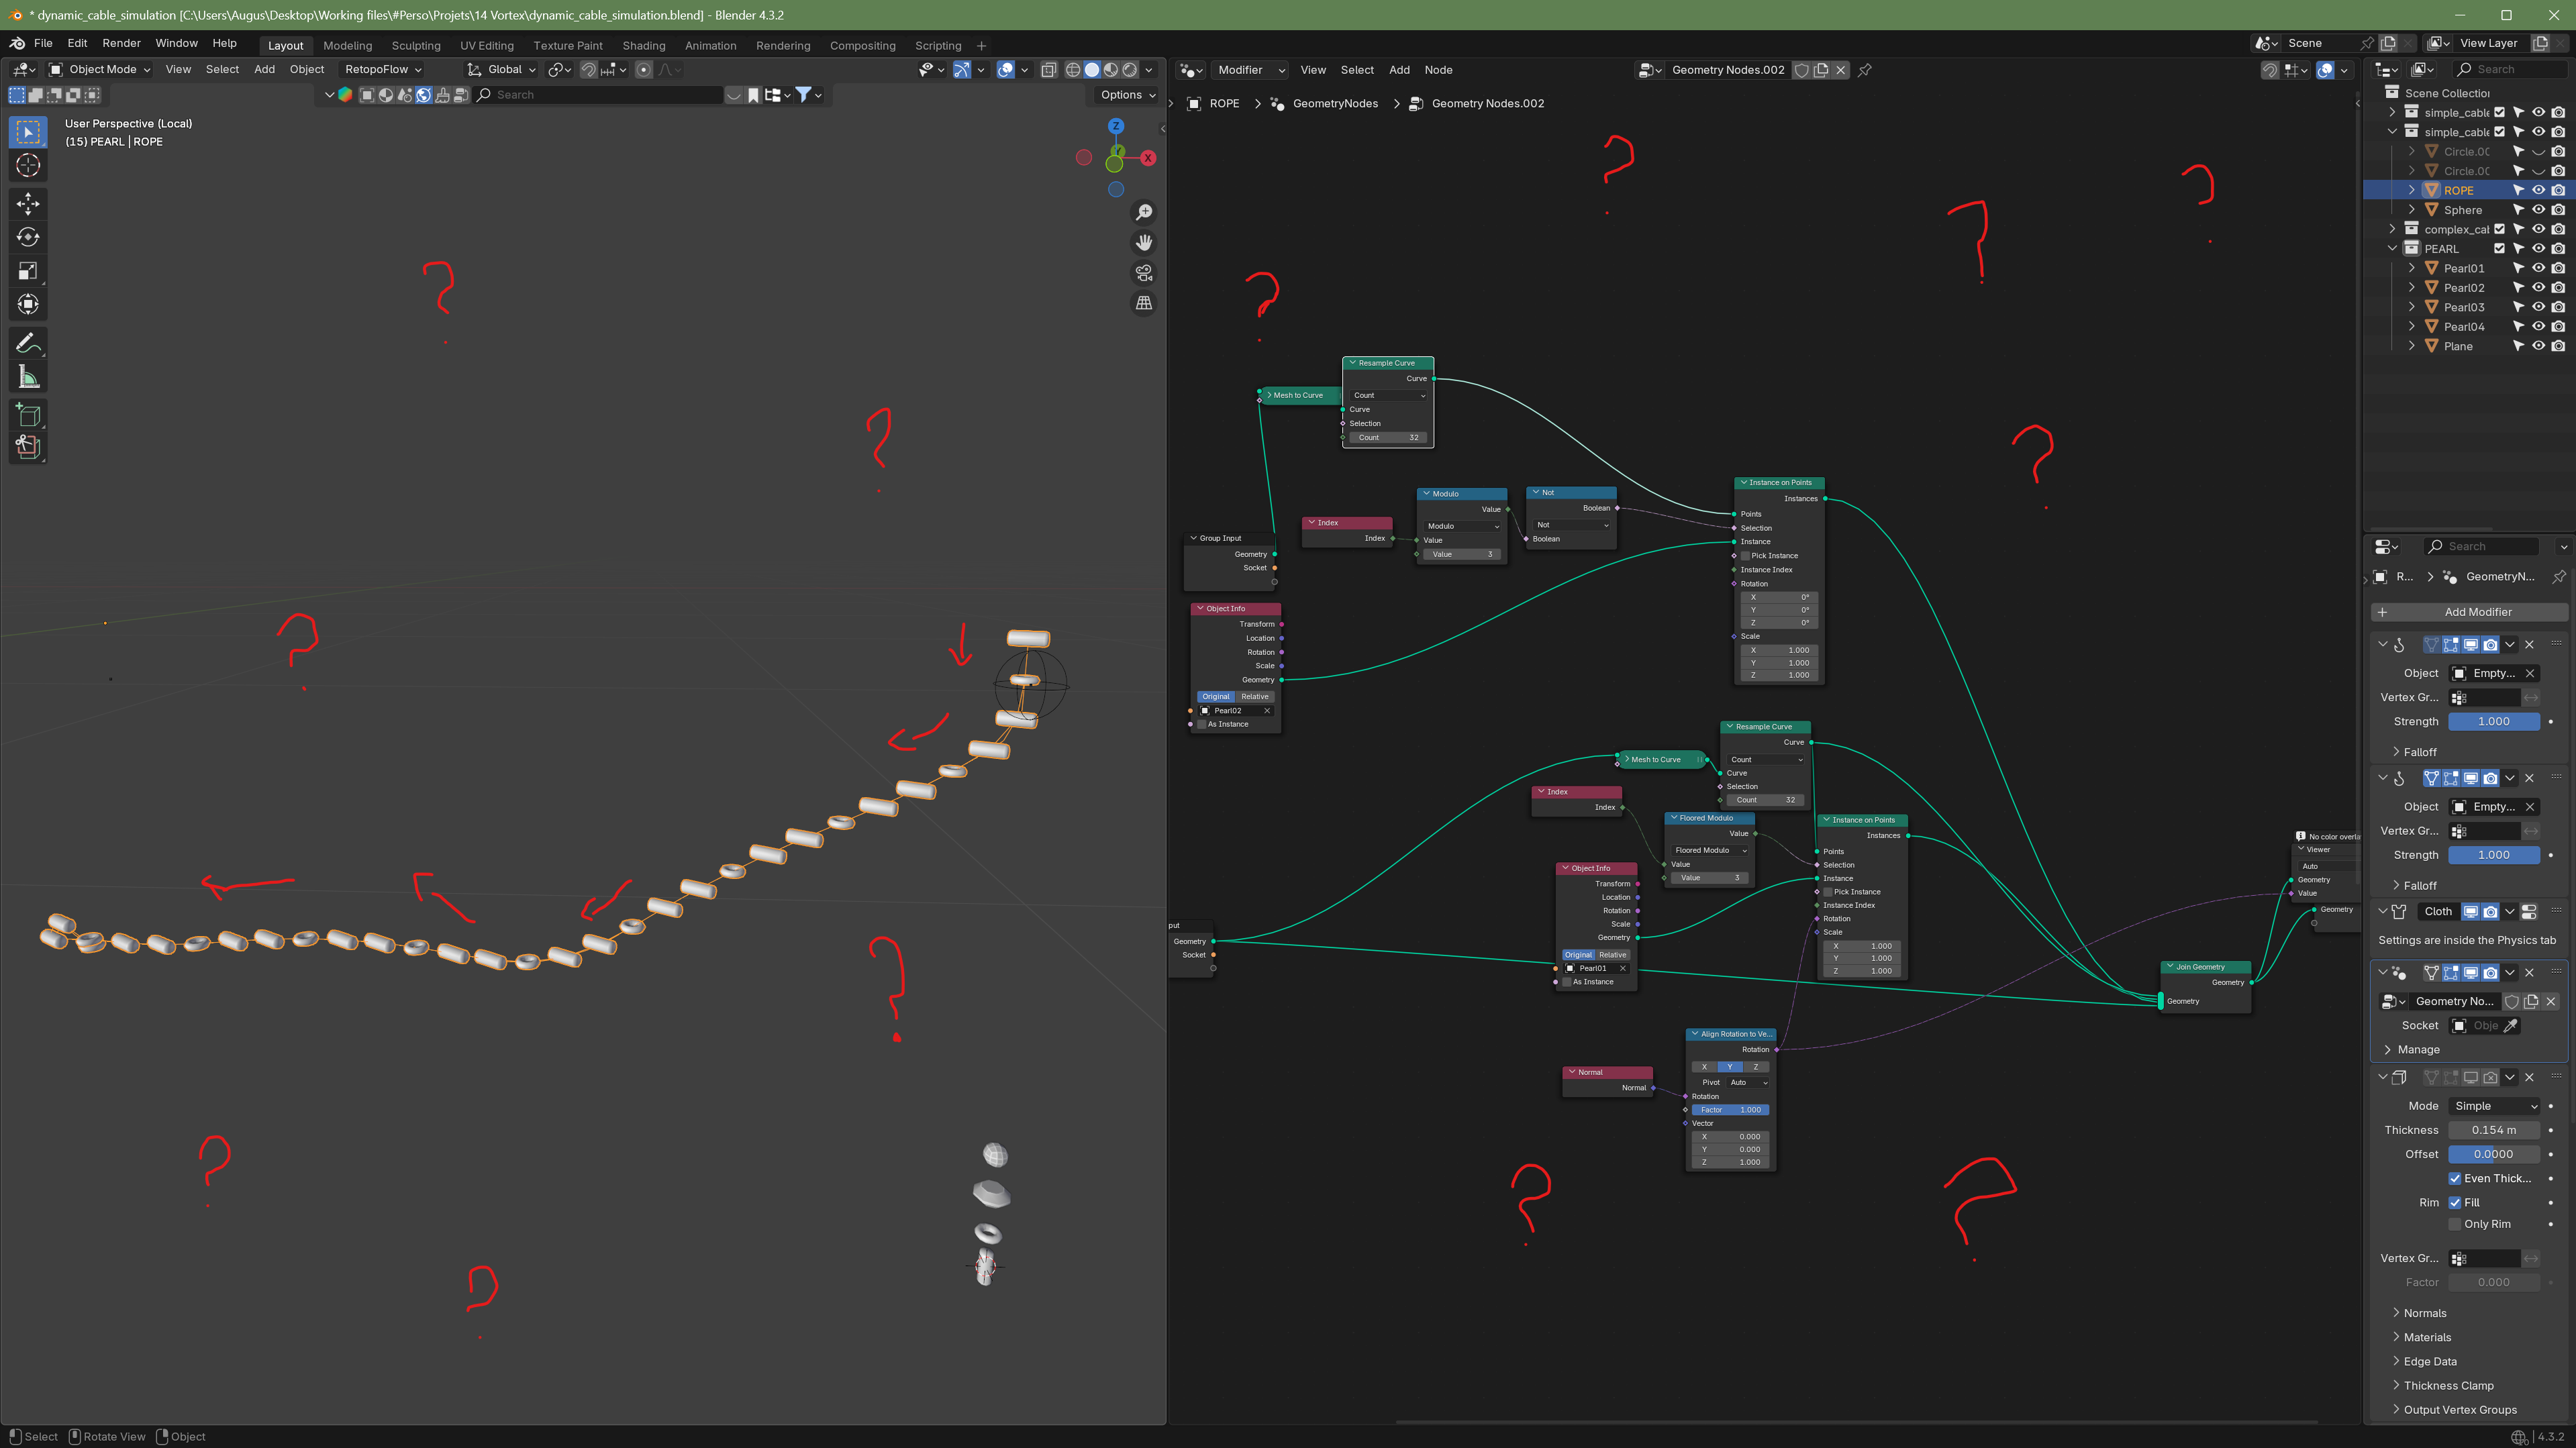Screen dimensions: 2576x1448
Task: Click the Add Modifier button
Action: pos(2469,612)
